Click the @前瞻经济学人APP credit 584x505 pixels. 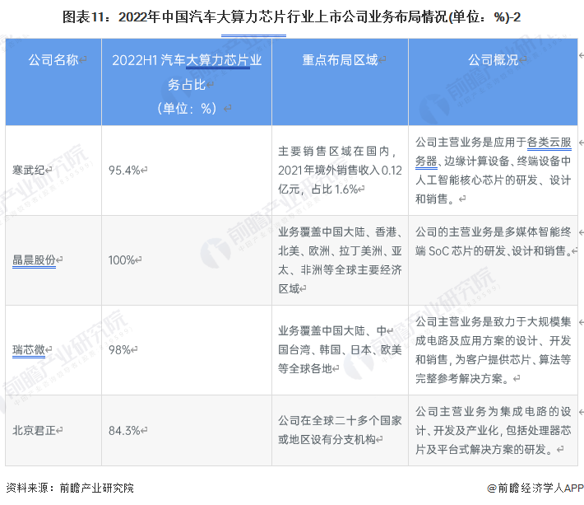coord(535,488)
